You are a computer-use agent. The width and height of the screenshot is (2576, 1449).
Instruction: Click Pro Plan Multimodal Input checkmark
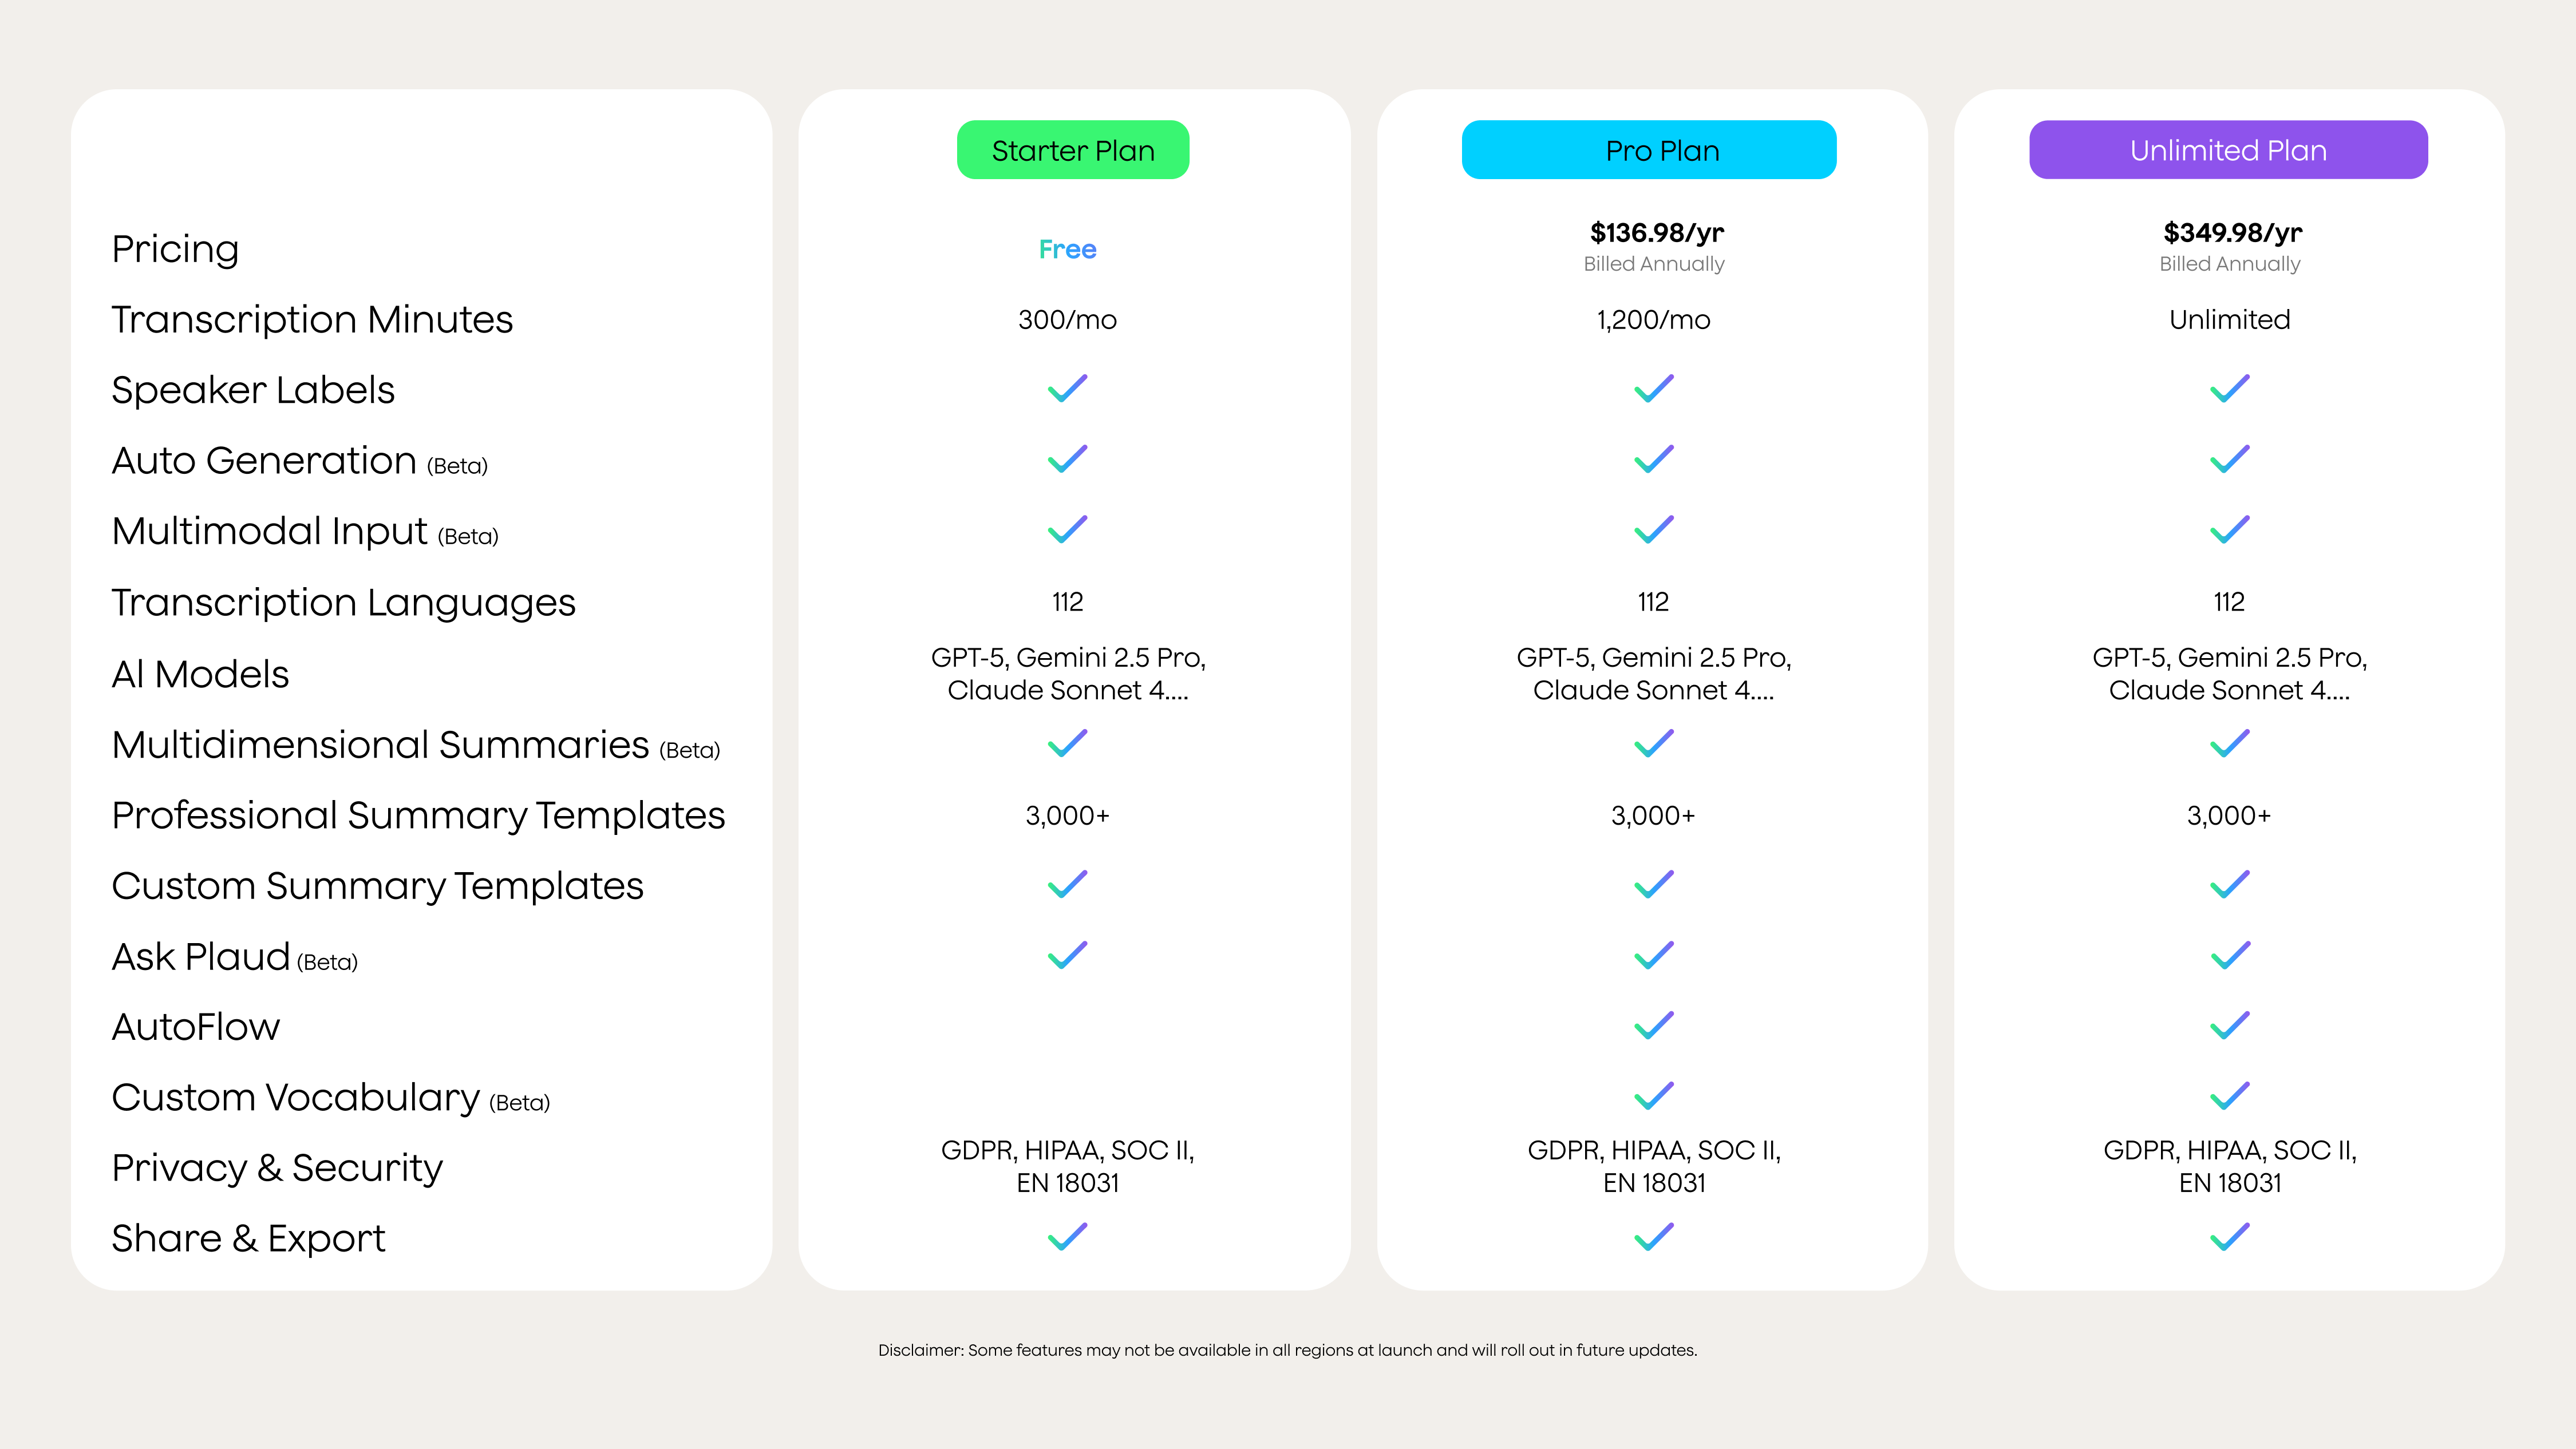tap(1653, 530)
